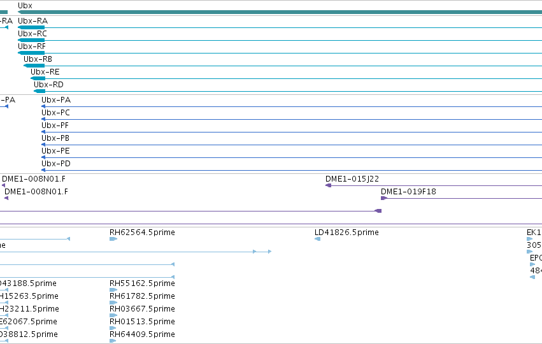Open the RH55162.5prime EST label
Screen dimensions: 542x344
pyautogui.click(x=142, y=283)
